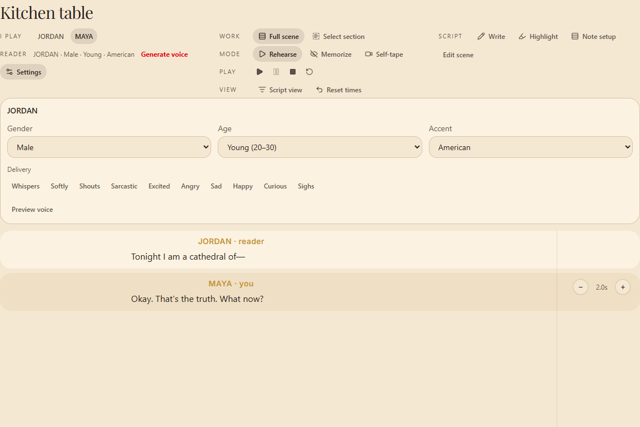
Task: Stop the scene playback
Action: coord(293,72)
